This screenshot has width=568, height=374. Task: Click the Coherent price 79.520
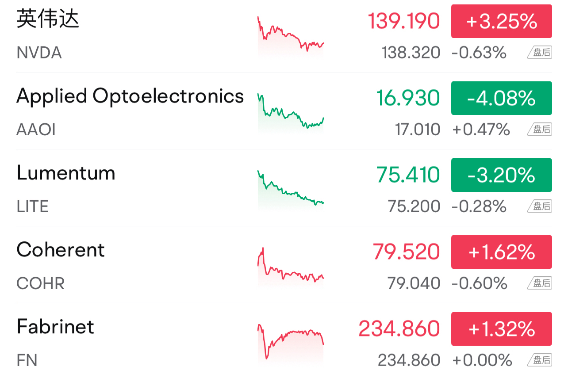[406, 252]
